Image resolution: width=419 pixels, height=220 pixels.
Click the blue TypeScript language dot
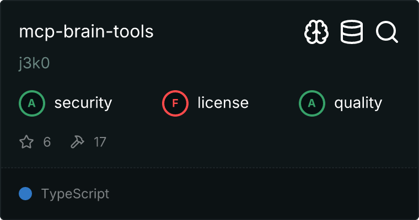pyautogui.click(x=25, y=194)
